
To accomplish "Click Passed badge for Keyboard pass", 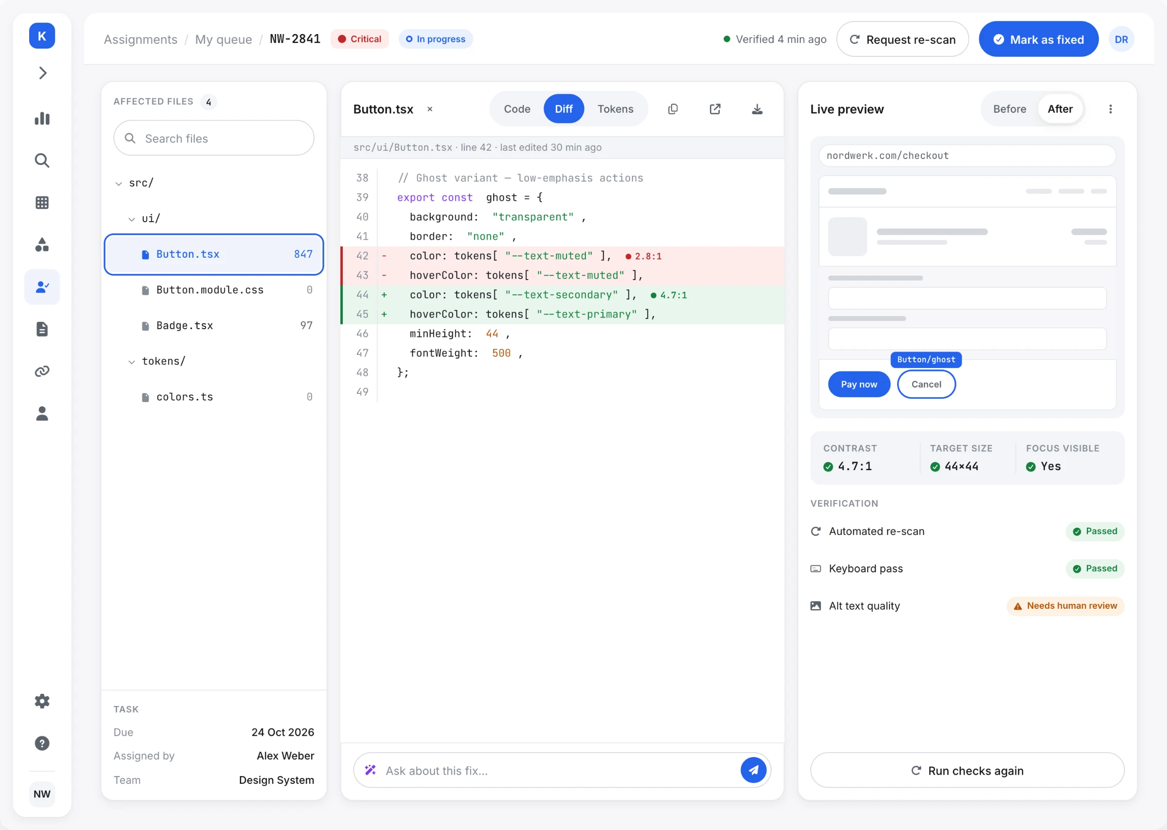I will tap(1095, 569).
